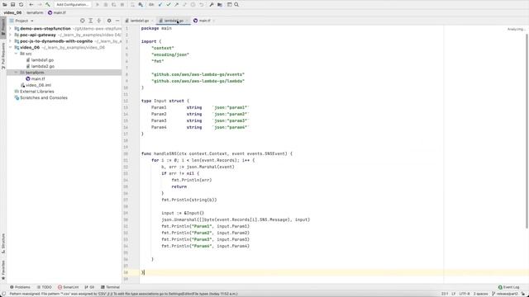
Task: Open the TODO tool window tab
Action: click(x=44, y=287)
